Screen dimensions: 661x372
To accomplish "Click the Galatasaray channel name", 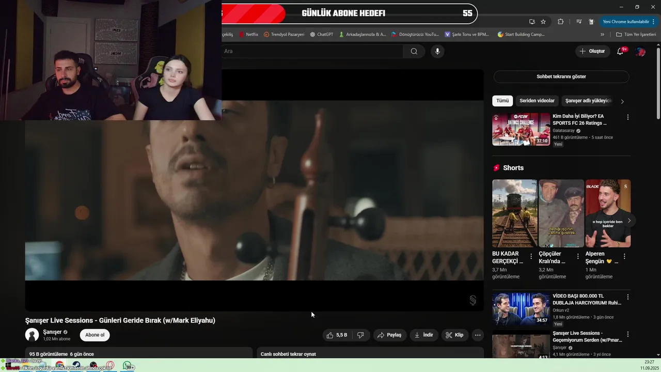I will 563,131.
